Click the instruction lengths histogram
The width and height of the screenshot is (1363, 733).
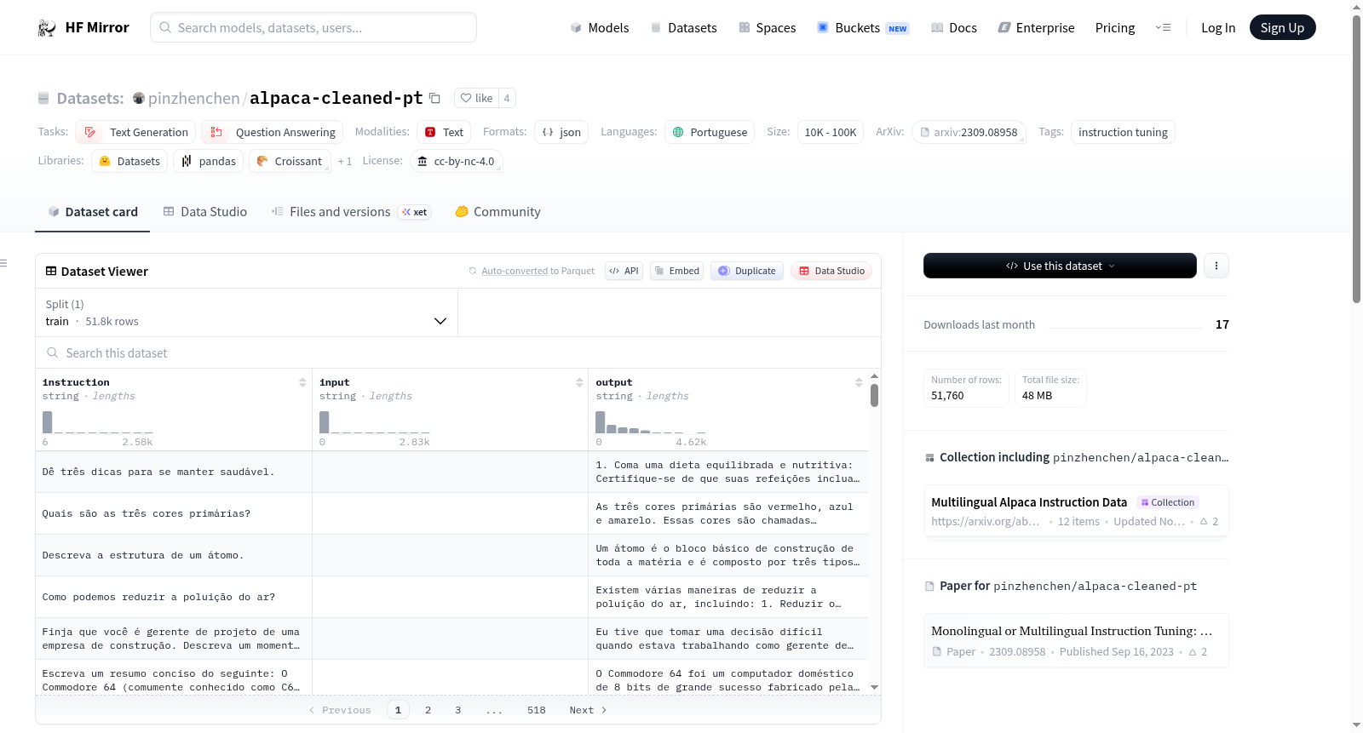point(98,422)
